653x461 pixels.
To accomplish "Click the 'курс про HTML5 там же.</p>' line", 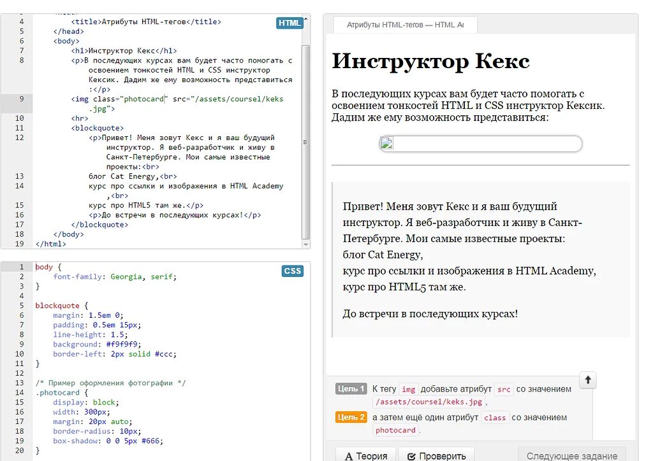I will click(146, 206).
